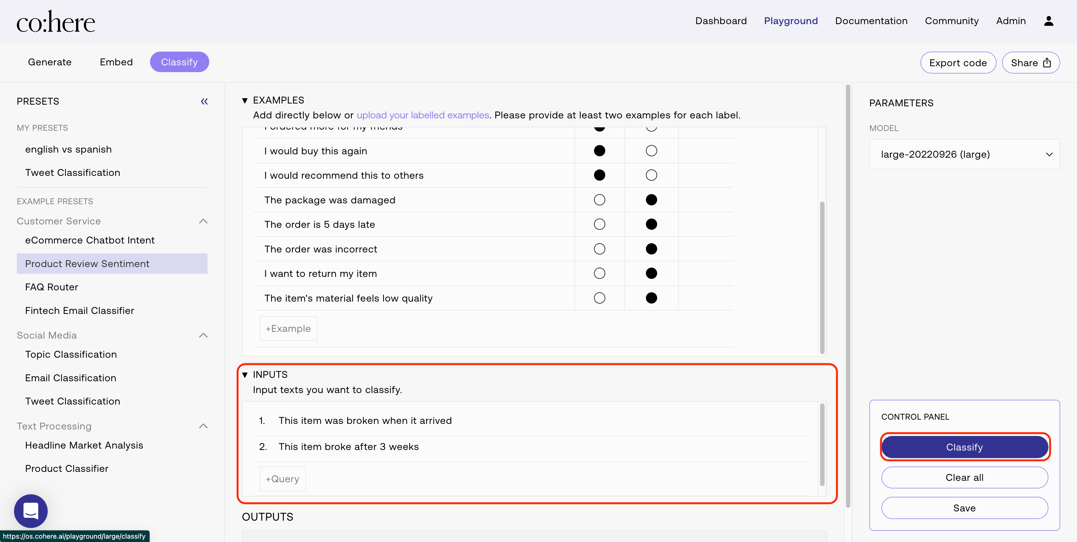The height and width of the screenshot is (542, 1077).
Task: Click the user profile icon
Action: (1048, 21)
